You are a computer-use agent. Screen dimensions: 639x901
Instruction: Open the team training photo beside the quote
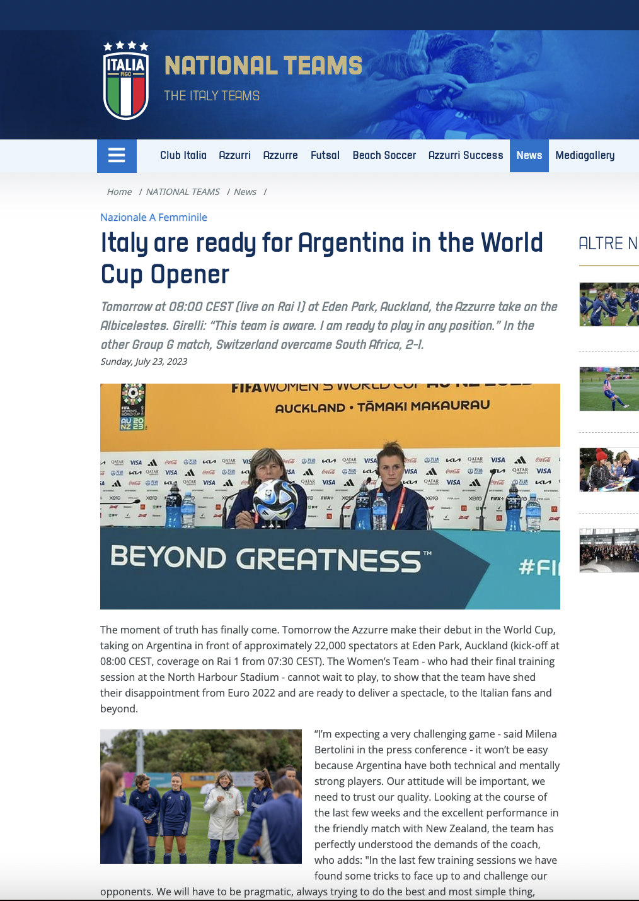(200, 796)
